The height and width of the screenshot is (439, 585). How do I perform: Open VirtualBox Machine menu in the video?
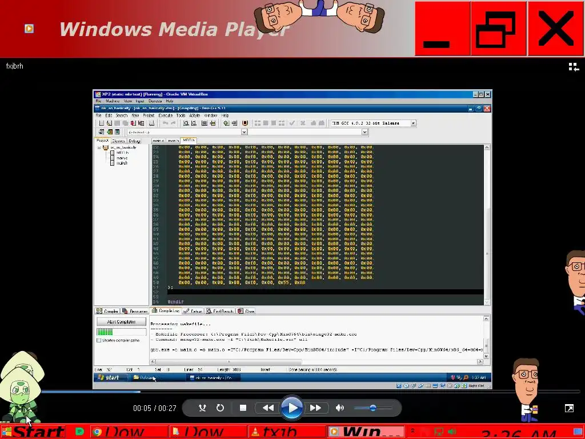pos(113,101)
